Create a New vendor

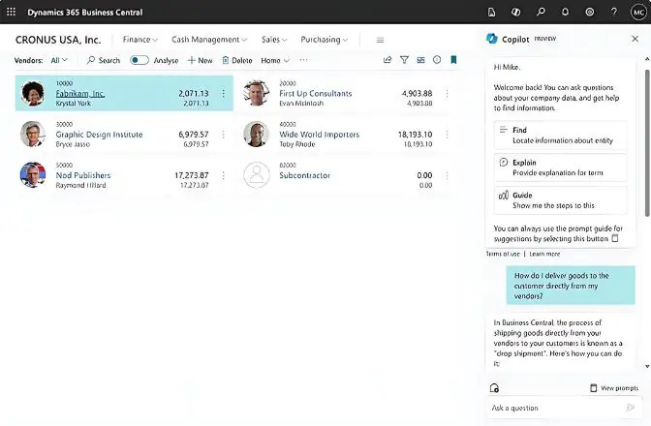pyautogui.click(x=201, y=61)
